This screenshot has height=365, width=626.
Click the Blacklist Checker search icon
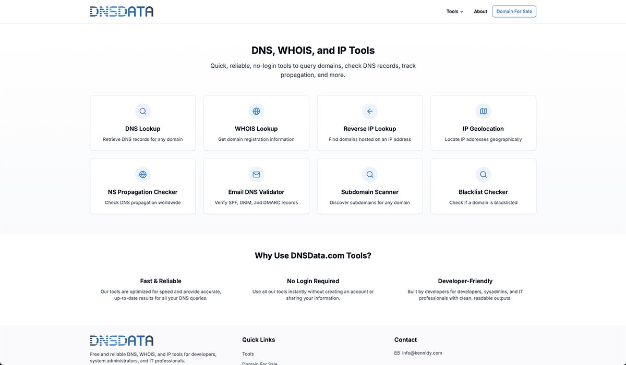tap(483, 174)
